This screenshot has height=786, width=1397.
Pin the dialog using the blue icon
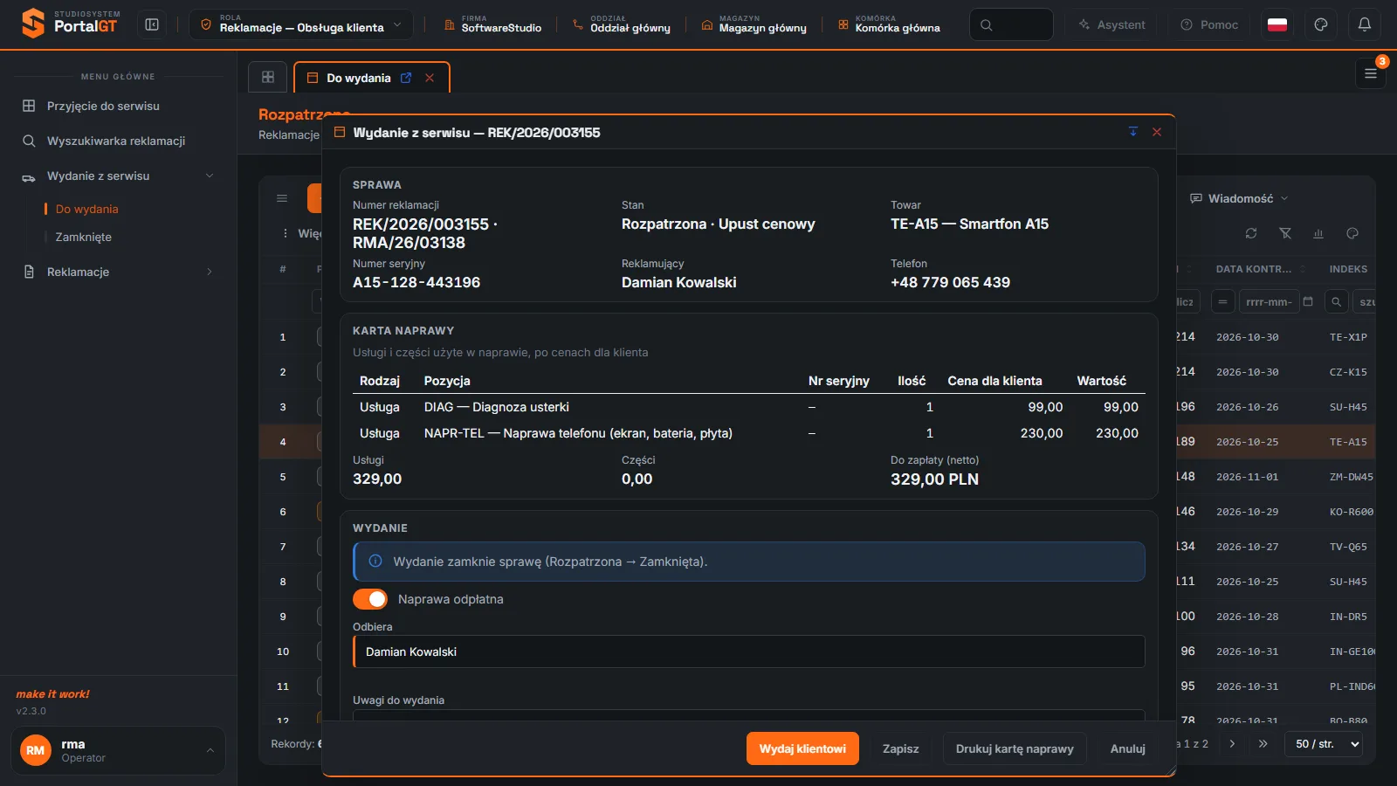coord(1133,132)
